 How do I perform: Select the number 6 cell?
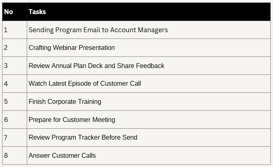(14, 120)
